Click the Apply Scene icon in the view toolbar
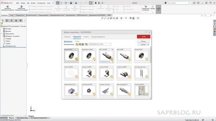Screen dimensions: 216x121 click(x=133, y=18)
